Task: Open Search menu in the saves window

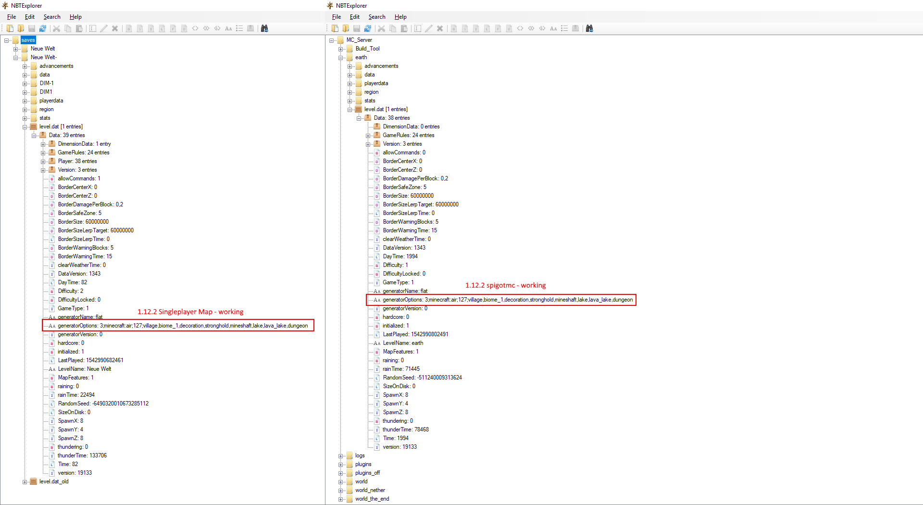Action: coord(52,17)
